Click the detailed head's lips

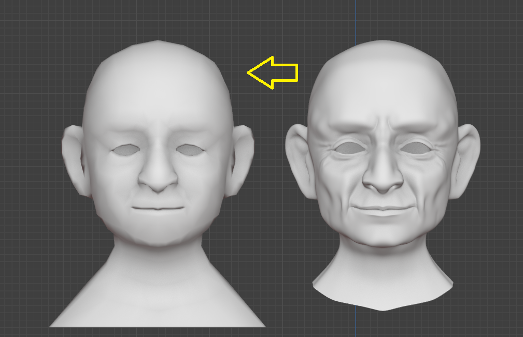pyautogui.click(x=383, y=209)
